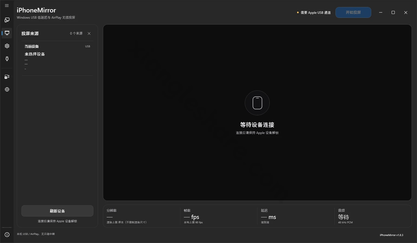Open the gear settings sidebar icon
The height and width of the screenshot is (243, 417).
[7, 46]
